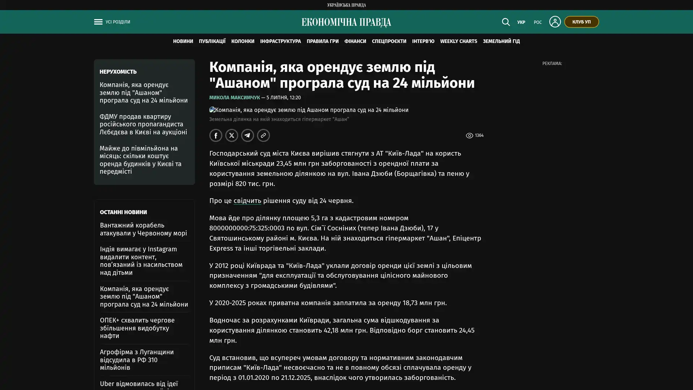Screen dimensions: 693x390
Task: Open the hamburger menu icon
Action: tap(98, 22)
